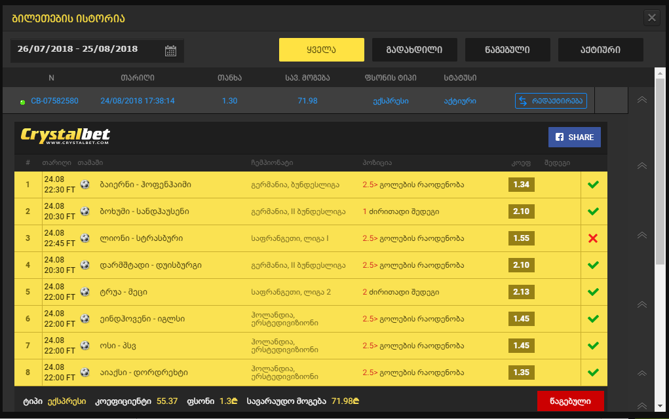The height and width of the screenshot is (419, 669).
Task: Select the გადახდილი filter tab
Action: (x=415, y=50)
